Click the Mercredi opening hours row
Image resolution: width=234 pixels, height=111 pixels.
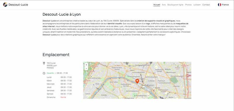pyautogui.click(x=59, y=84)
